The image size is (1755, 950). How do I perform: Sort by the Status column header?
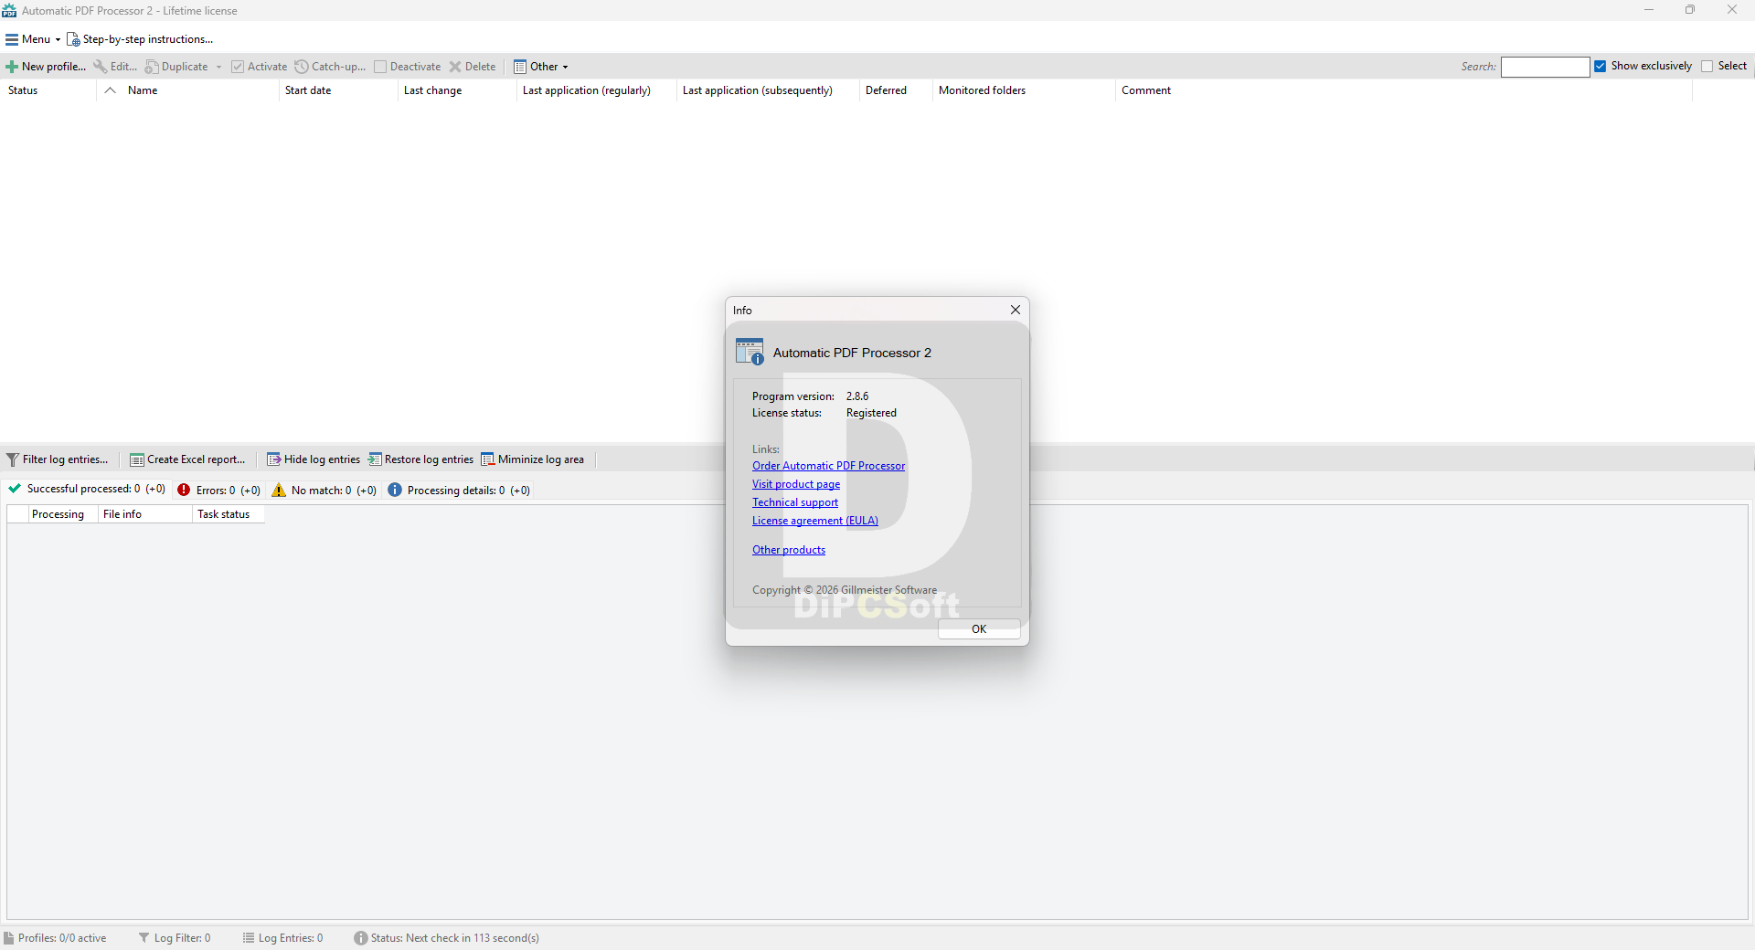coord(48,90)
